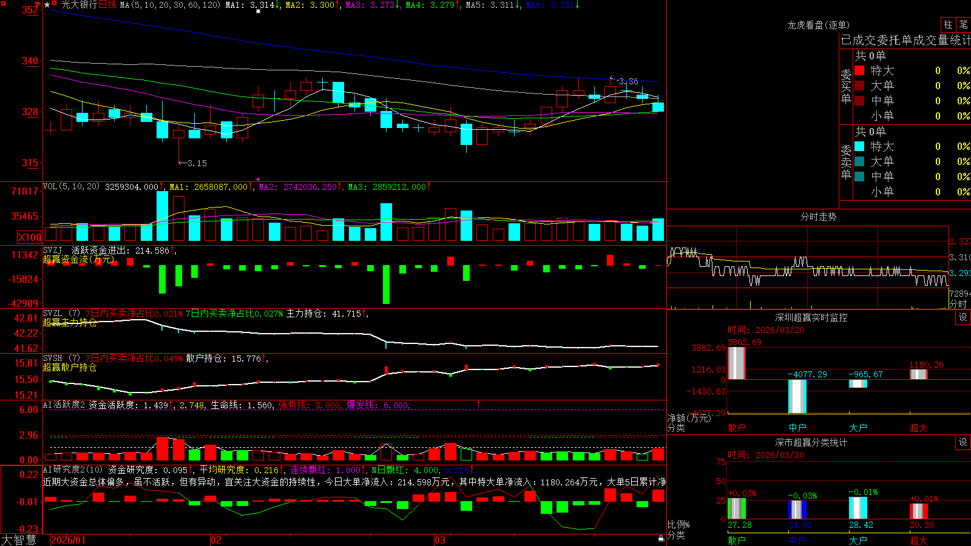
Task: Click the magenta triangle marker above VOL panel
Action: pyautogui.click(x=257, y=180)
